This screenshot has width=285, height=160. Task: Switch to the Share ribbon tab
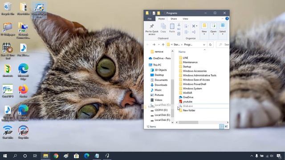pyautogui.click(x=174, y=19)
